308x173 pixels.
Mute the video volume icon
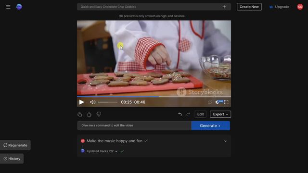click(x=92, y=102)
